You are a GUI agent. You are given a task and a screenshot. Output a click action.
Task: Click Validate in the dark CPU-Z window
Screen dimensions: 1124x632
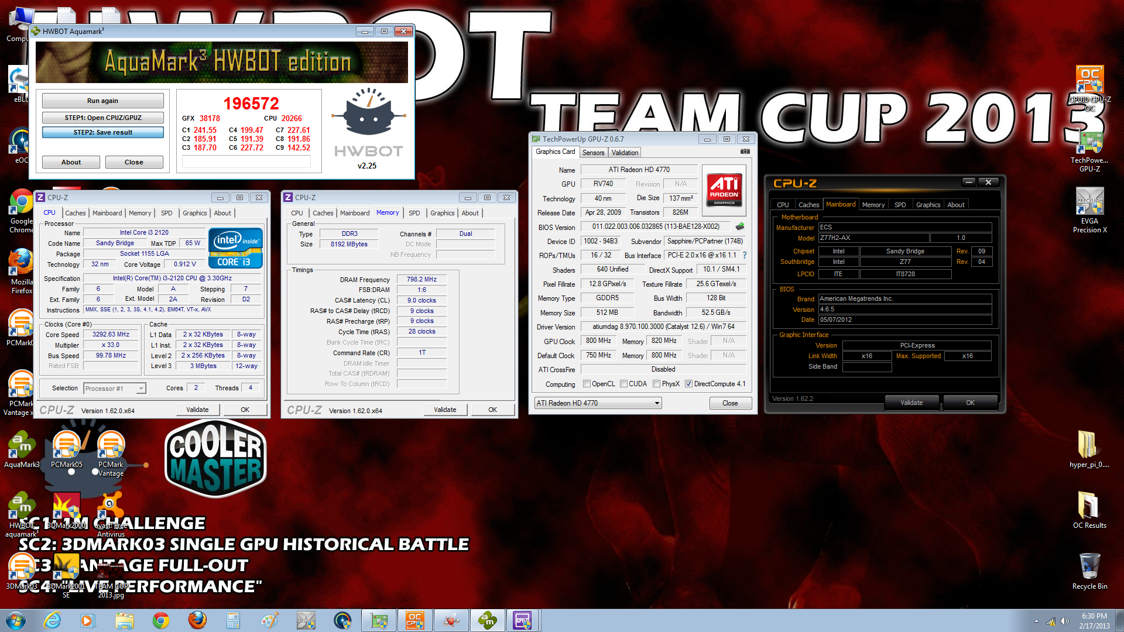(911, 403)
